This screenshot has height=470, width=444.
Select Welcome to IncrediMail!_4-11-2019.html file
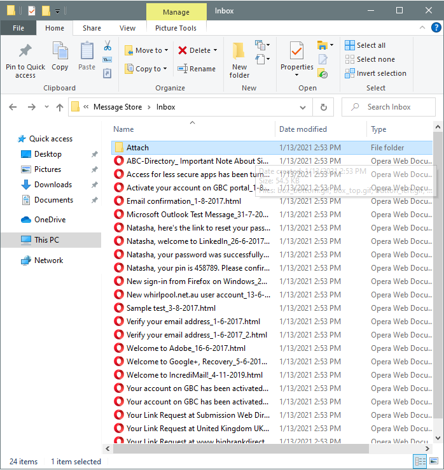coord(194,375)
